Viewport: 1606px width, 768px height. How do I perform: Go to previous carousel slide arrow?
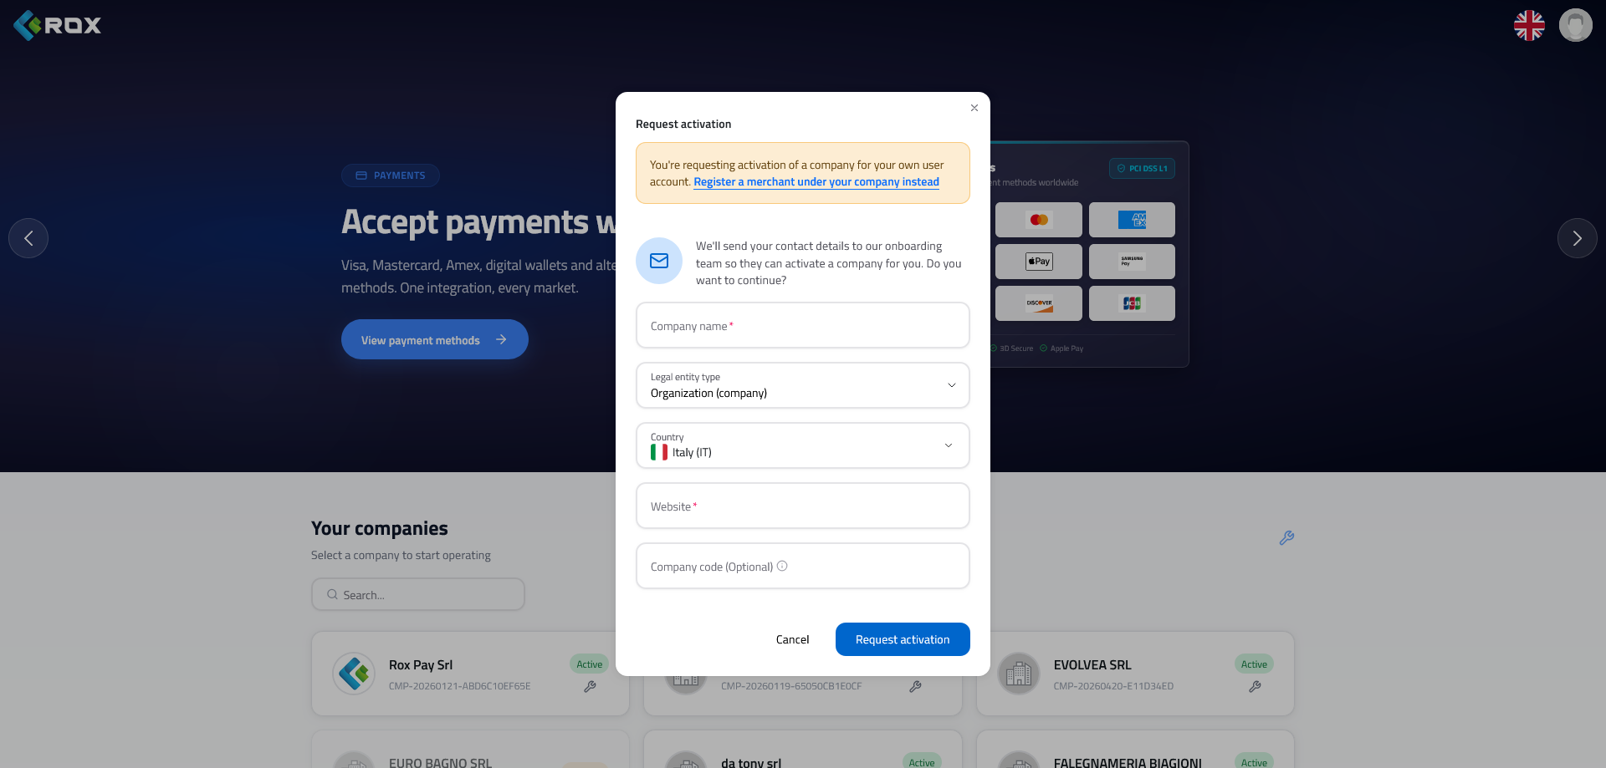(x=28, y=238)
